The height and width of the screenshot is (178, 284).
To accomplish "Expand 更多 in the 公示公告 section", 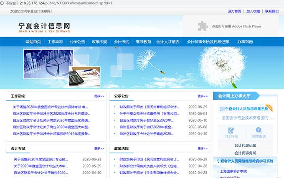I will [202, 96].
